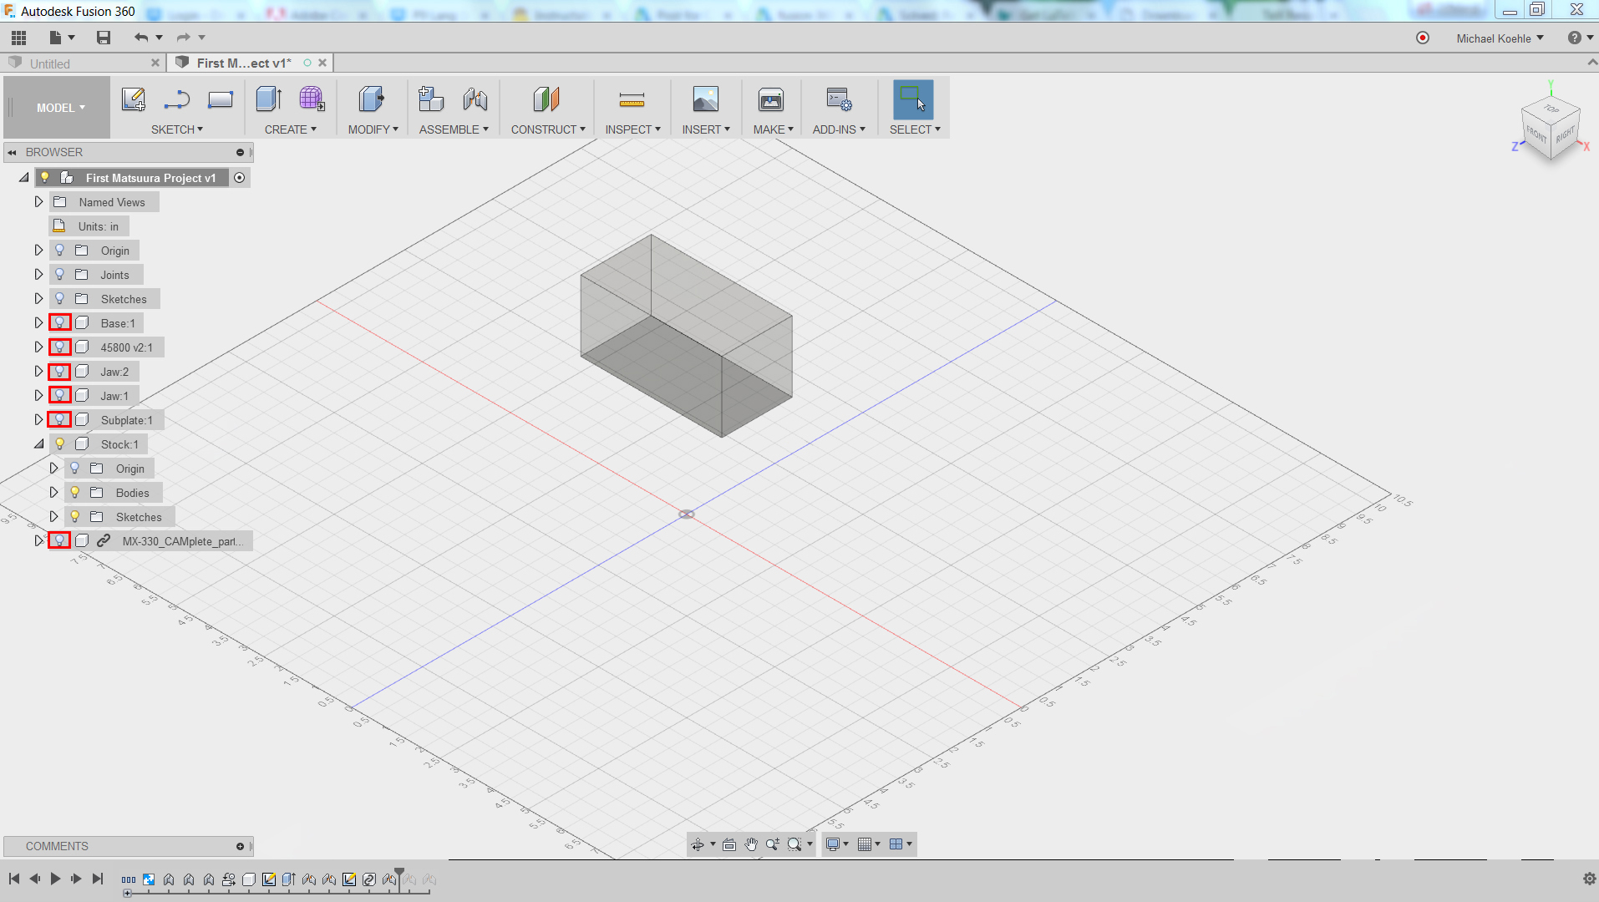Collapse the Stock:1 component node
Image resolution: width=1599 pixels, height=902 pixels.
38,444
